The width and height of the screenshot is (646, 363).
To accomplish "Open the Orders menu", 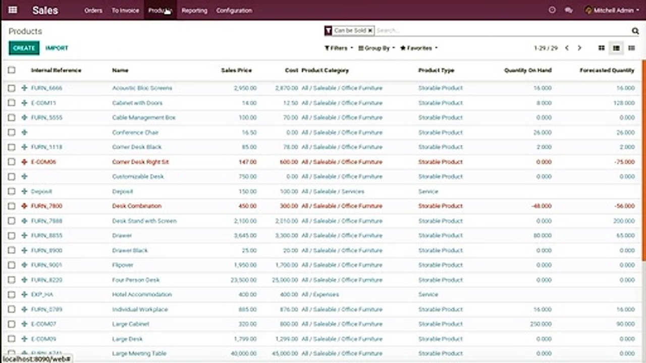I will point(93,10).
